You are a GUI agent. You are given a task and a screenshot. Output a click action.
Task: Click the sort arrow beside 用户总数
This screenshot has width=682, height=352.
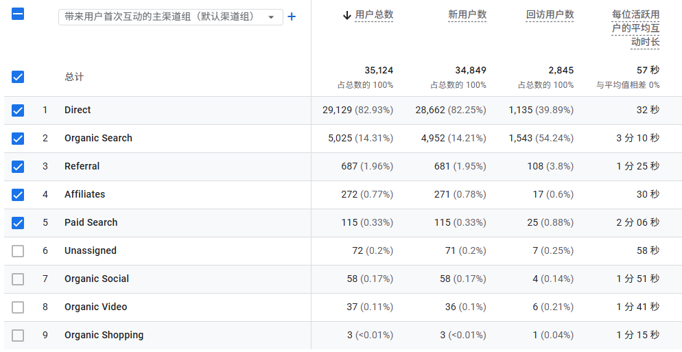click(x=346, y=15)
